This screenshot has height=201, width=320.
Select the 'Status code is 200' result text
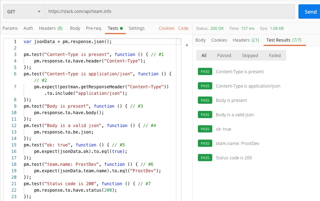(x=234, y=158)
